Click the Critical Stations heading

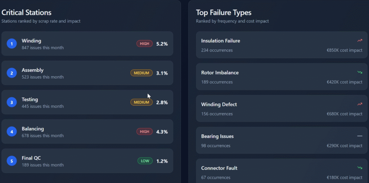[26, 13]
